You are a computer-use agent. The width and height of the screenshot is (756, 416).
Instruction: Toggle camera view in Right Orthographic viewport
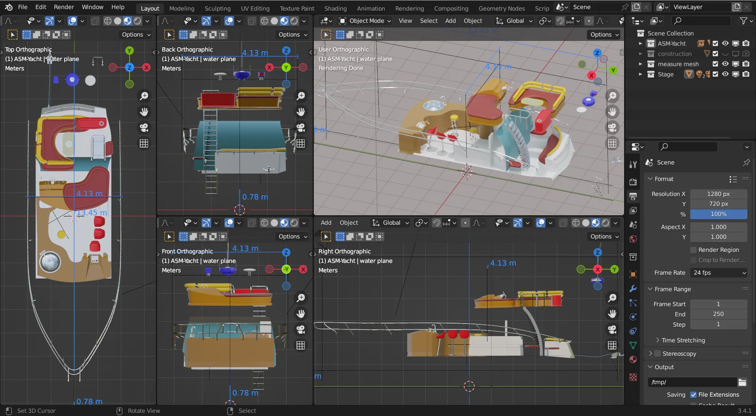[612, 329]
